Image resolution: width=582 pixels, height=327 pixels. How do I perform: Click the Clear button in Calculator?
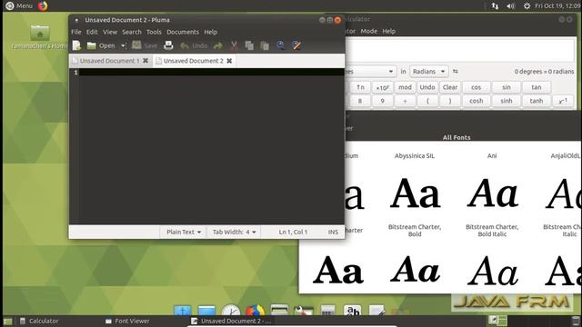pos(450,87)
